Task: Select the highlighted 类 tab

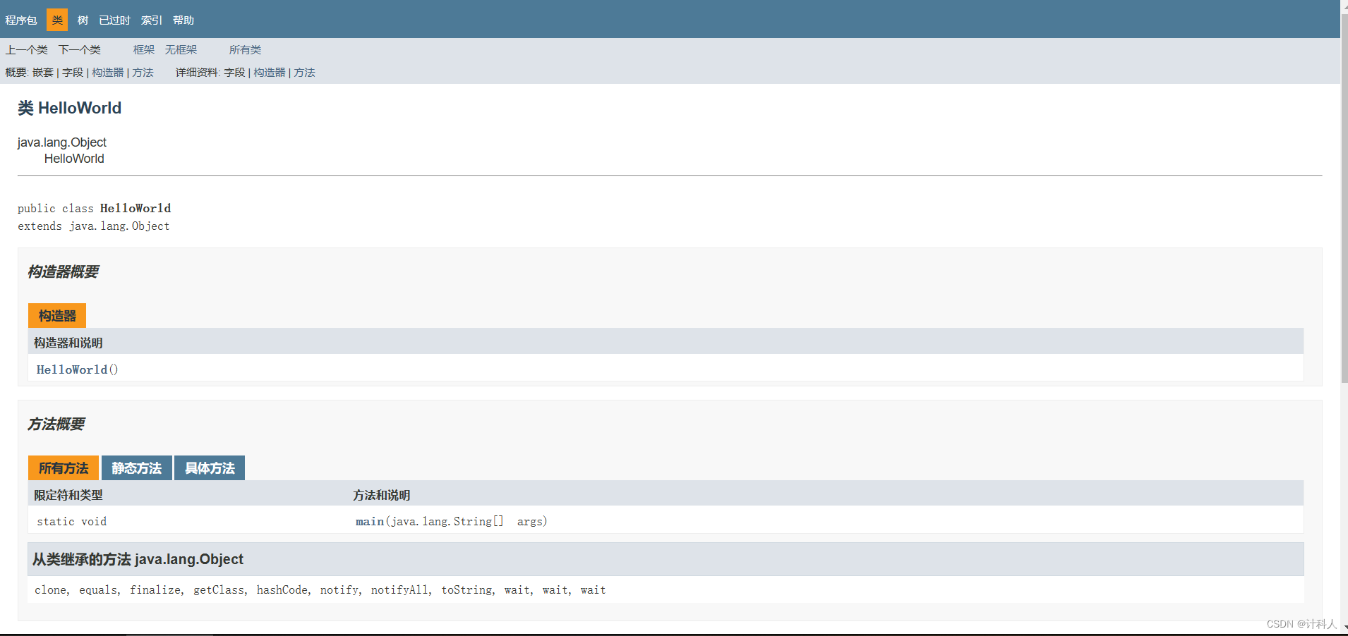Action: 56,20
